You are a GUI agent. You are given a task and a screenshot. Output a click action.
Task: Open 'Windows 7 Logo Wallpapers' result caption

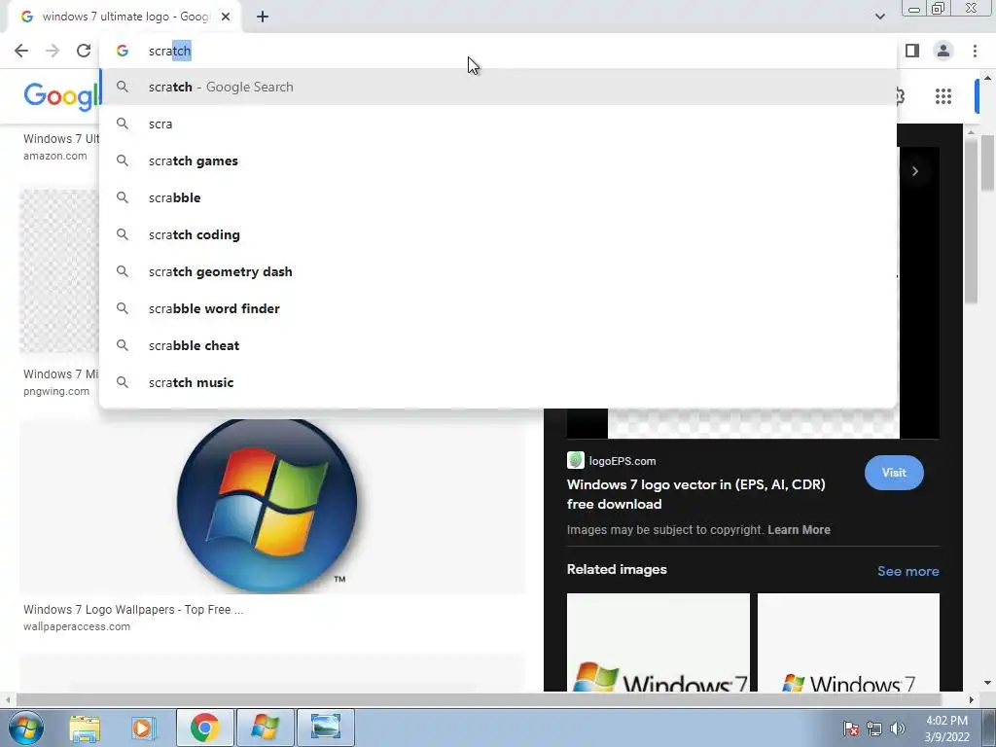click(x=133, y=609)
